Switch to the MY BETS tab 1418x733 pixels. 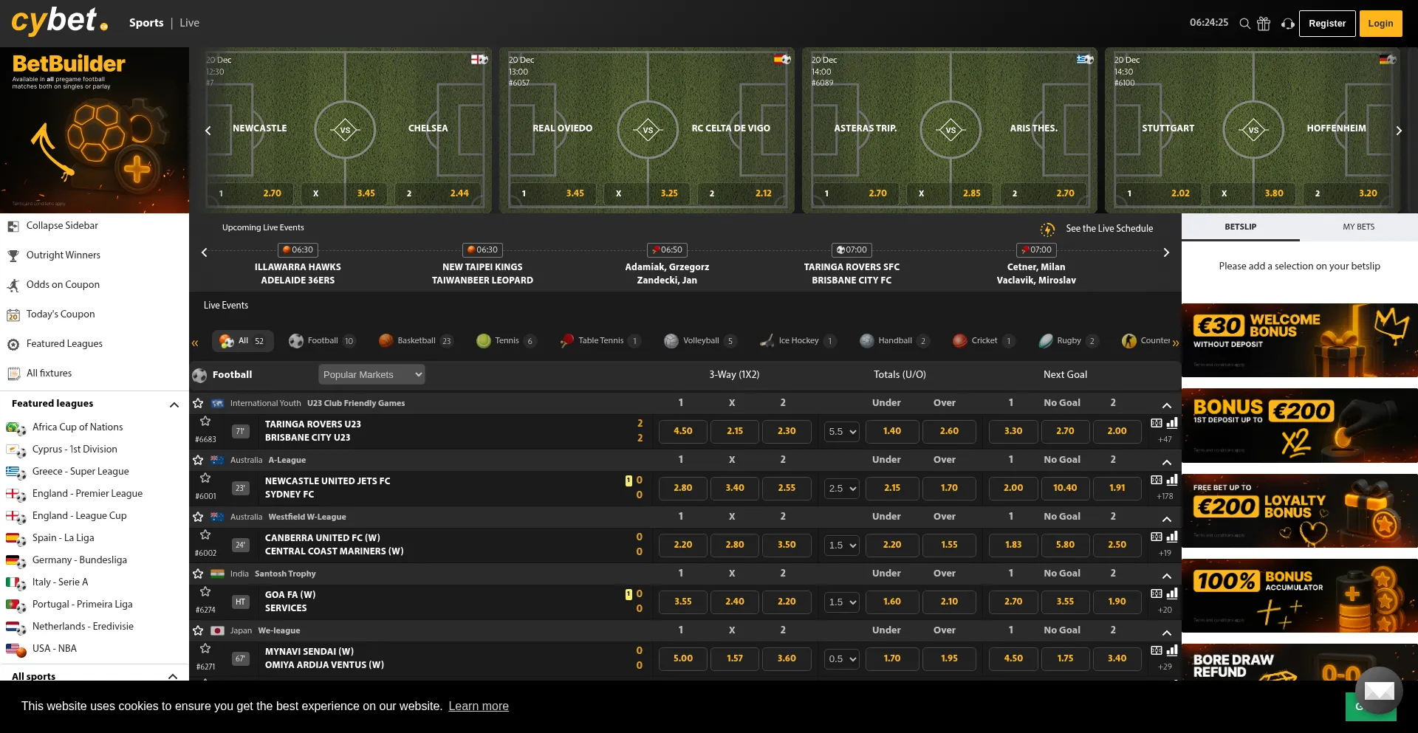(1358, 227)
